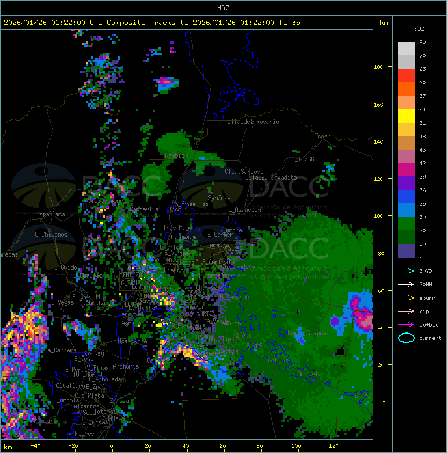Viewport: 447px width, 453px height.
Task: Click the S_Francisco map label
Action: pyautogui.click(x=192, y=204)
